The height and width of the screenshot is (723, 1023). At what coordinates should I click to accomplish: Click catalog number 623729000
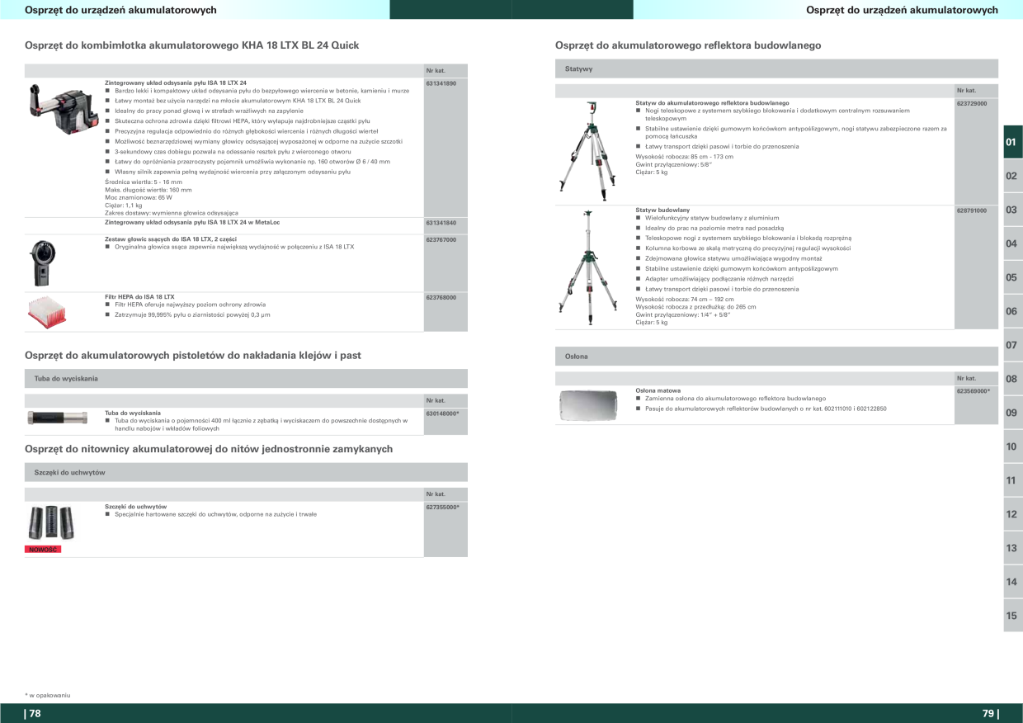(x=972, y=103)
